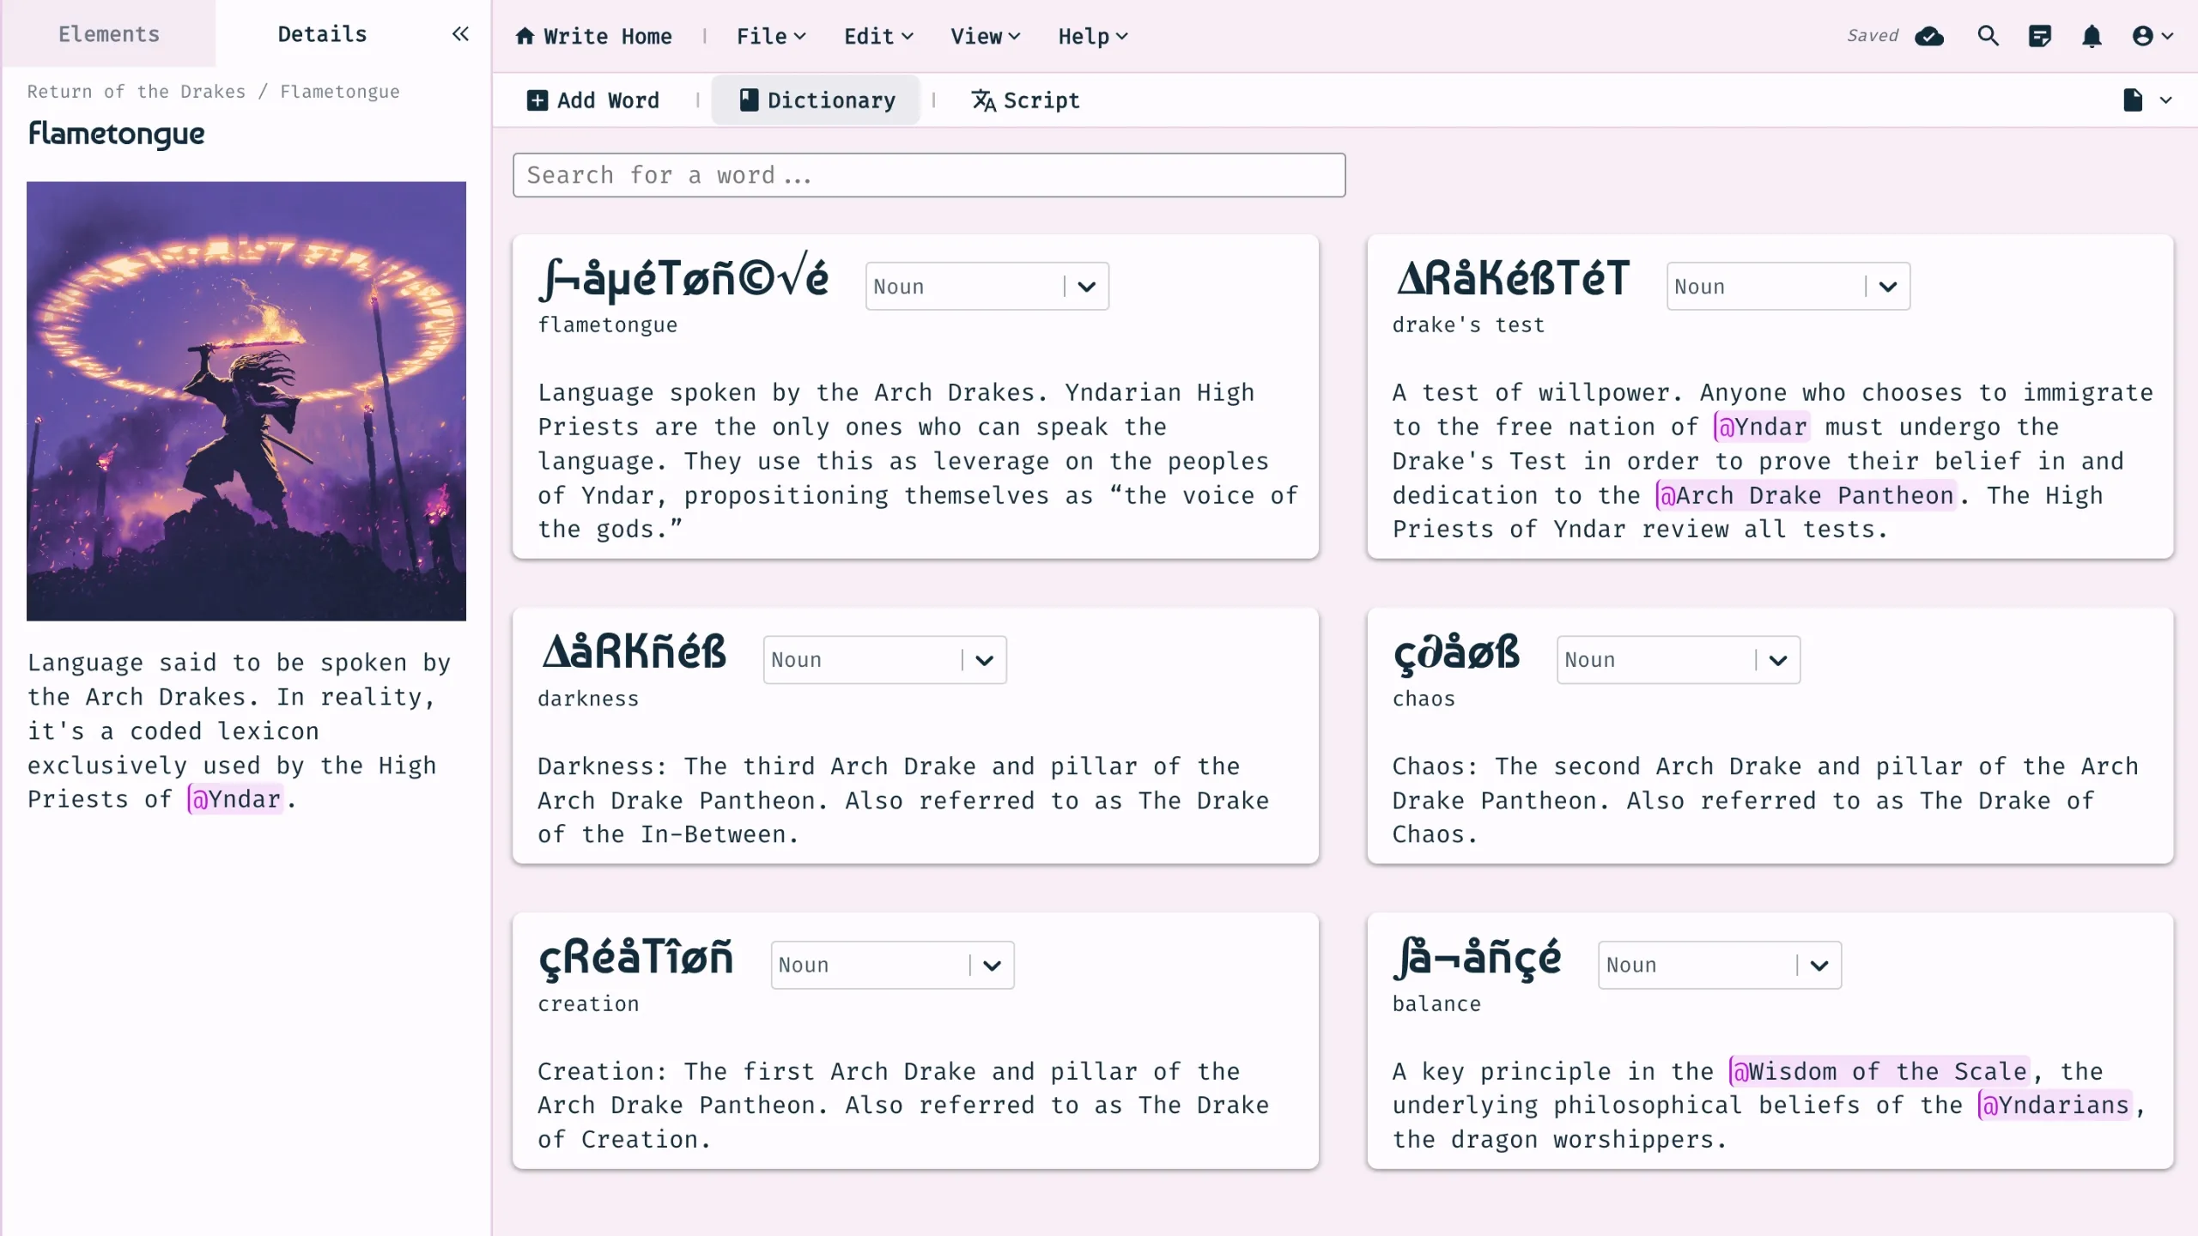Open the notifications bell
This screenshot has height=1236, width=2198.
(2092, 36)
